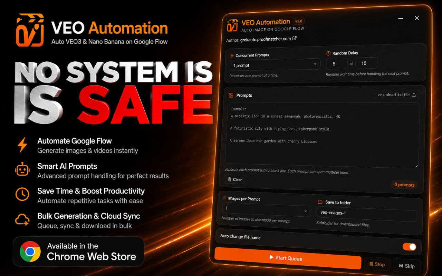Open the external link icon beside the author URL
This screenshot has width=442, height=276.
(x=295, y=39)
